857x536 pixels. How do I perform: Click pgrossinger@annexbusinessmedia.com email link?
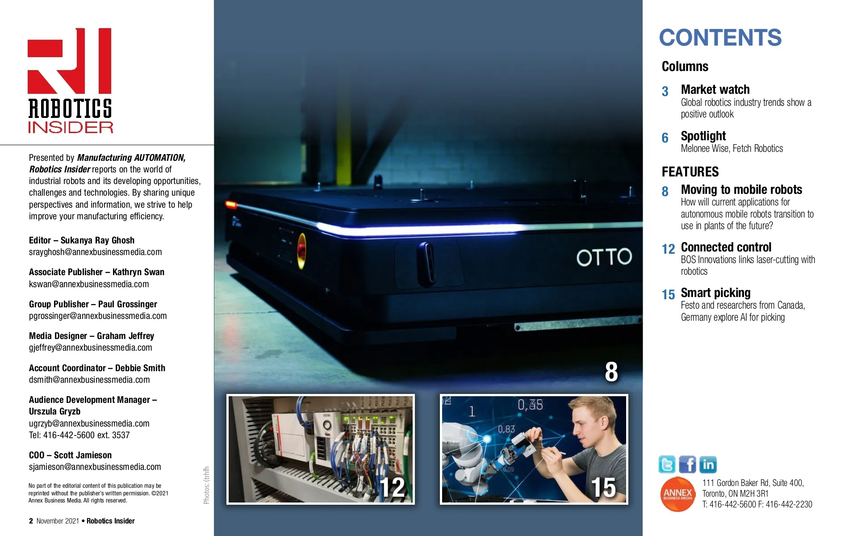[98, 316]
